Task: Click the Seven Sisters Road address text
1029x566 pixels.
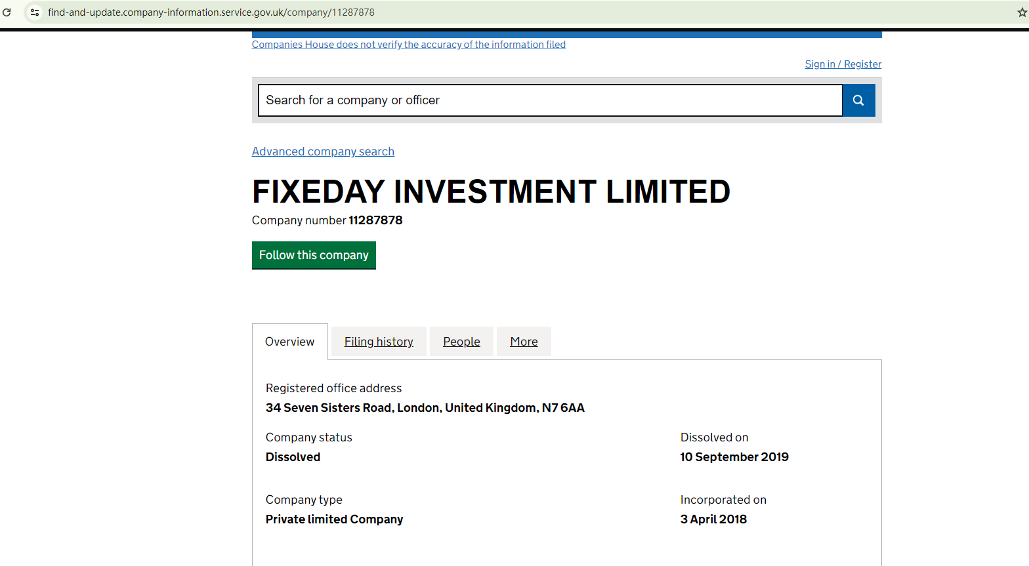Action: [x=425, y=408]
